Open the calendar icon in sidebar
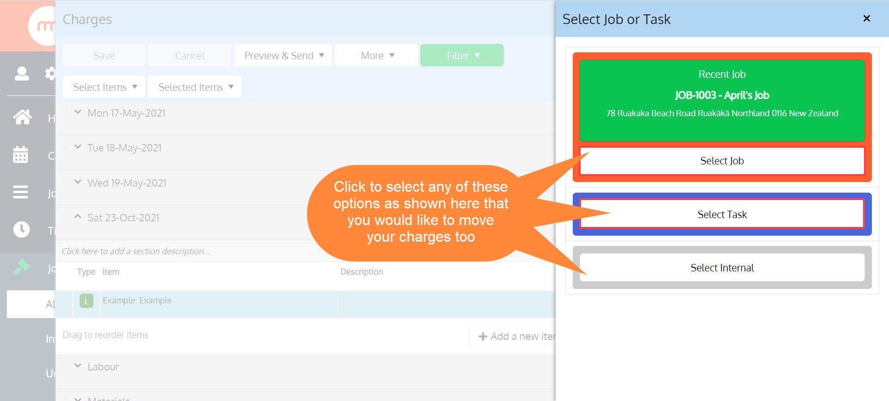 pyautogui.click(x=21, y=155)
